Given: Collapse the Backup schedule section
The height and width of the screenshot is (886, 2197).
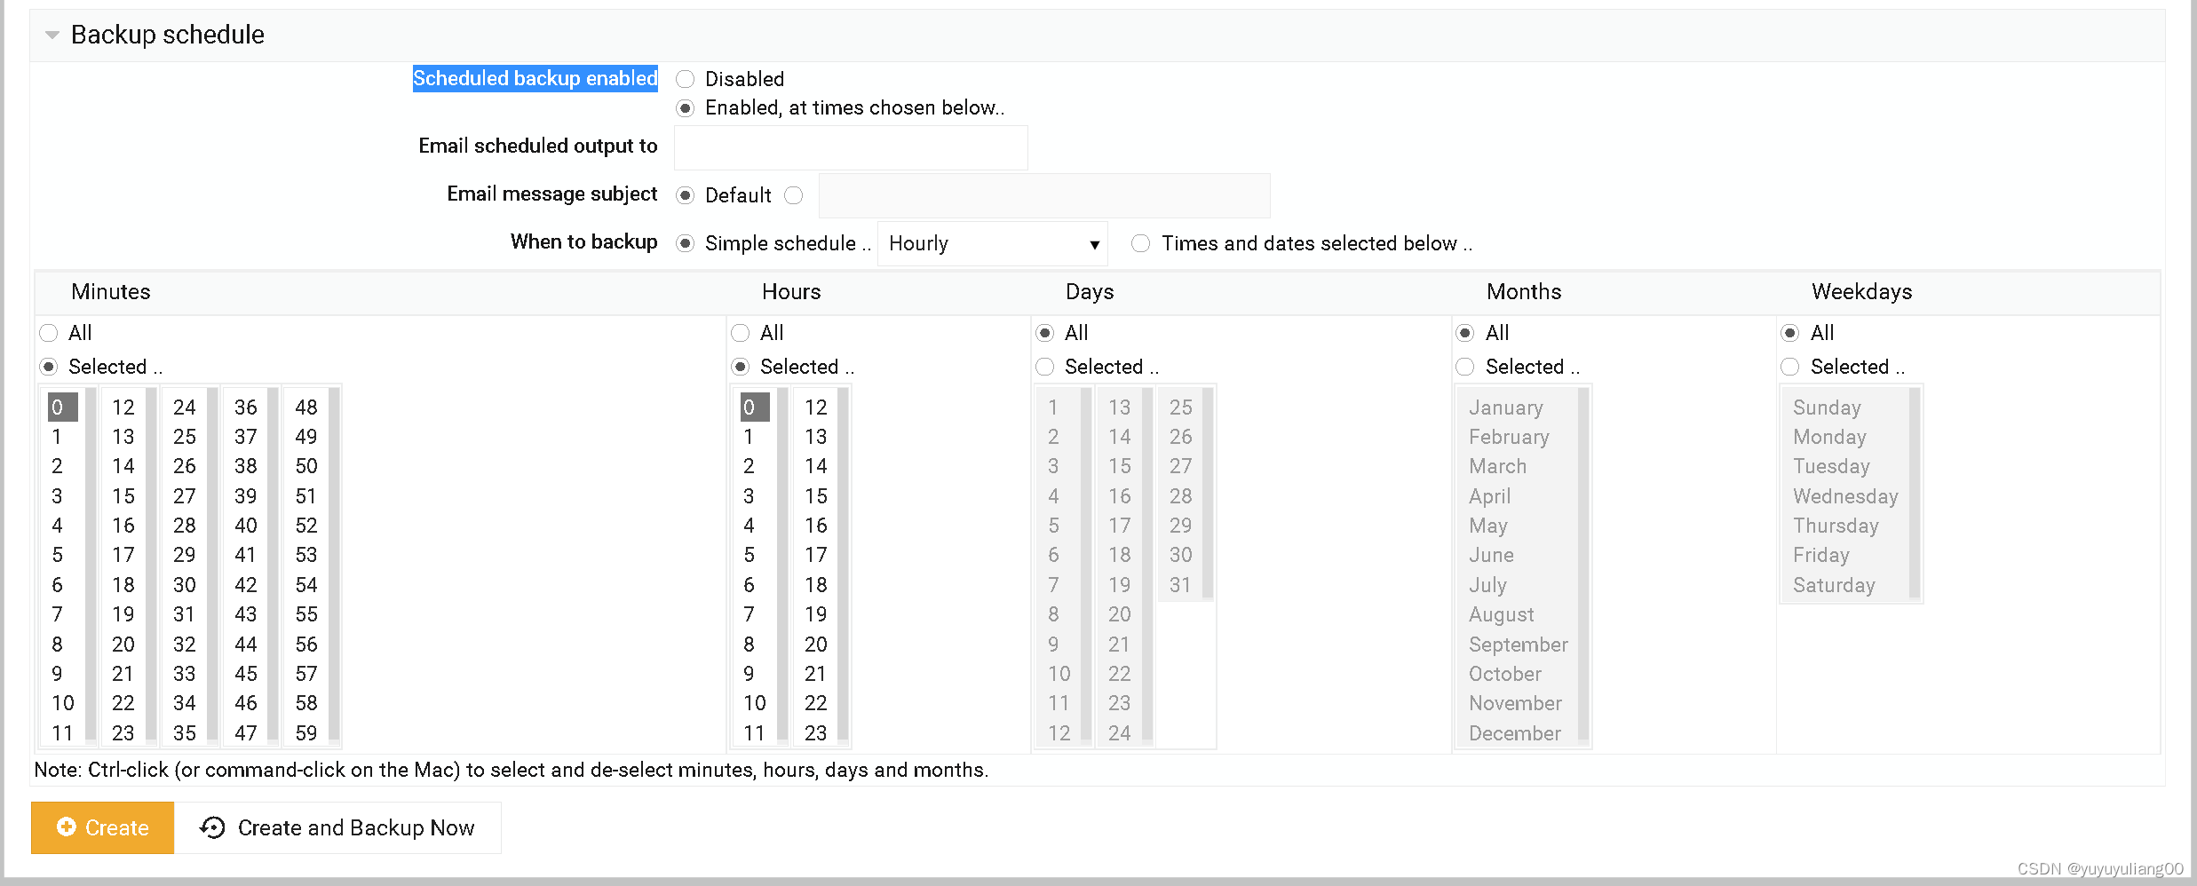Looking at the screenshot, I should [51, 35].
